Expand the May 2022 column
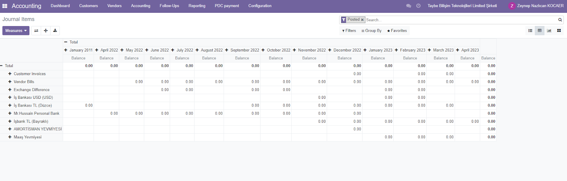 pos(122,50)
